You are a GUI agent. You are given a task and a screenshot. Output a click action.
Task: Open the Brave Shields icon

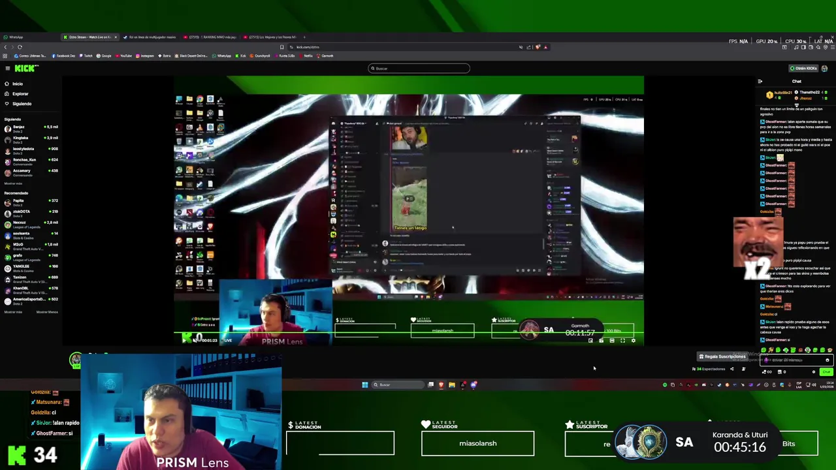(x=538, y=47)
